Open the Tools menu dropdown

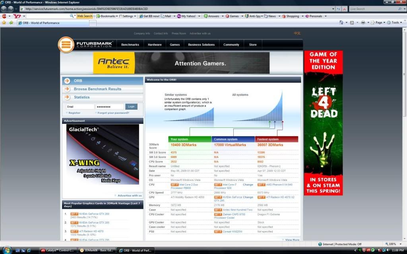click(395, 23)
